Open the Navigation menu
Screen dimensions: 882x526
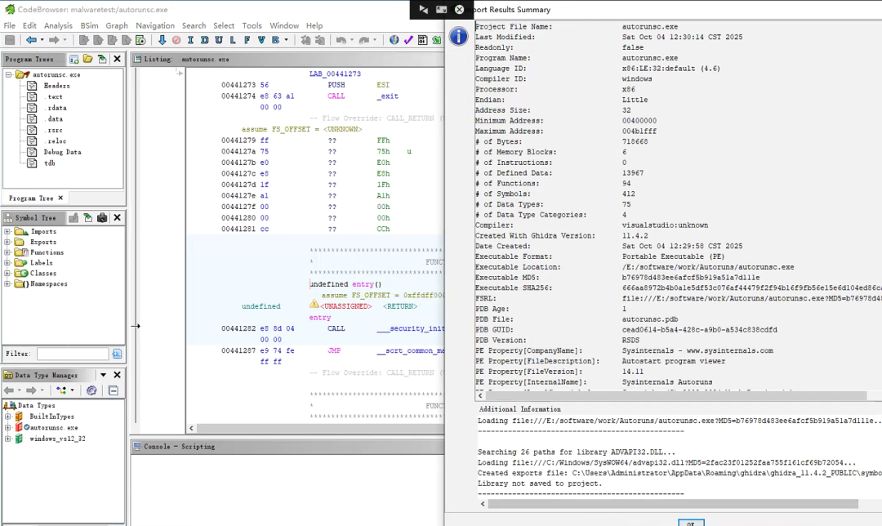click(x=155, y=25)
